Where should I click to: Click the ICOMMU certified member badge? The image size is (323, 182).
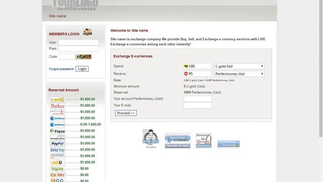pos(178,141)
